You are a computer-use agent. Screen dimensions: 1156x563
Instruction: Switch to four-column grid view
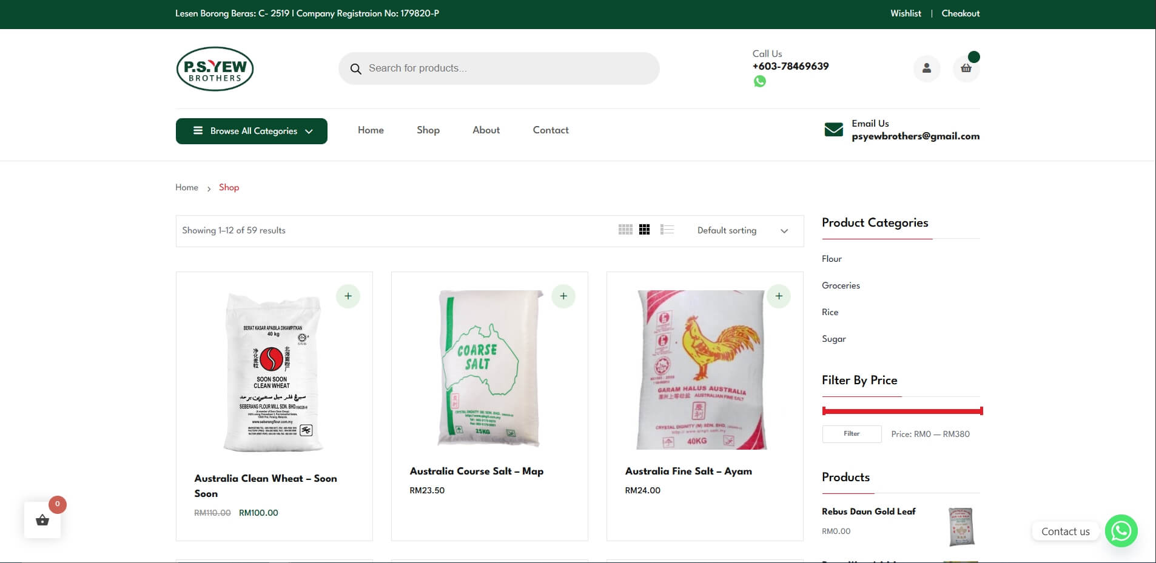click(625, 230)
